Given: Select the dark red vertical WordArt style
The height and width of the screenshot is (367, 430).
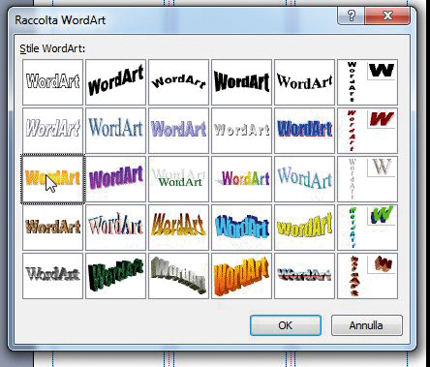Looking at the screenshot, I should (368, 131).
